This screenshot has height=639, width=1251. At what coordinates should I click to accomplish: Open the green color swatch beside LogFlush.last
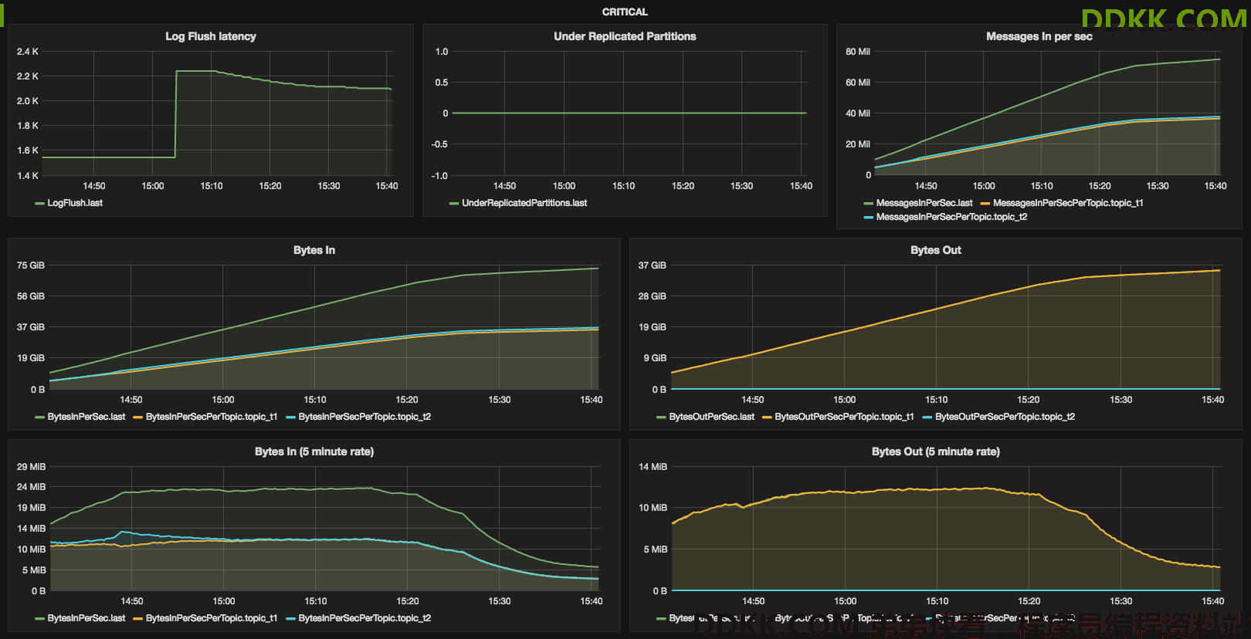tap(39, 204)
